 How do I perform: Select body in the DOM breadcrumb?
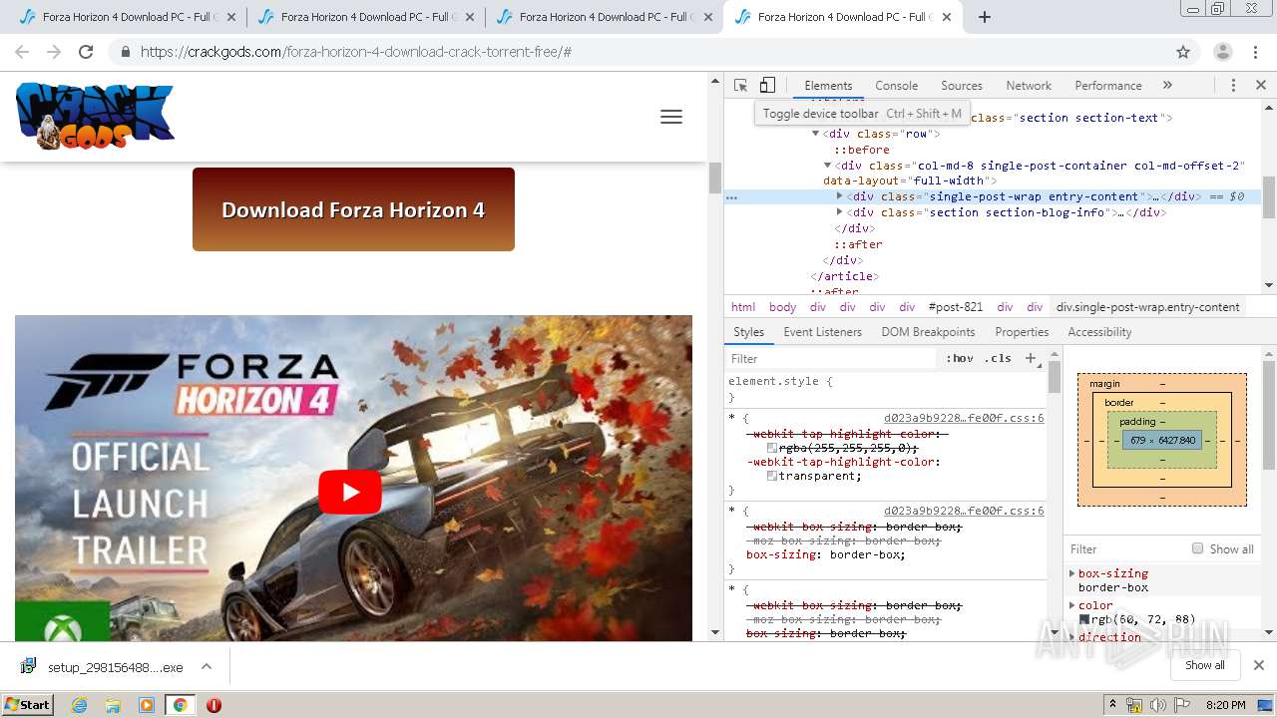click(x=782, y=307)
